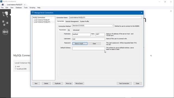Viewport: 174px width, 98px height.
Task: Open the Models sidebar icon
Action: click(x=5, y=23)
